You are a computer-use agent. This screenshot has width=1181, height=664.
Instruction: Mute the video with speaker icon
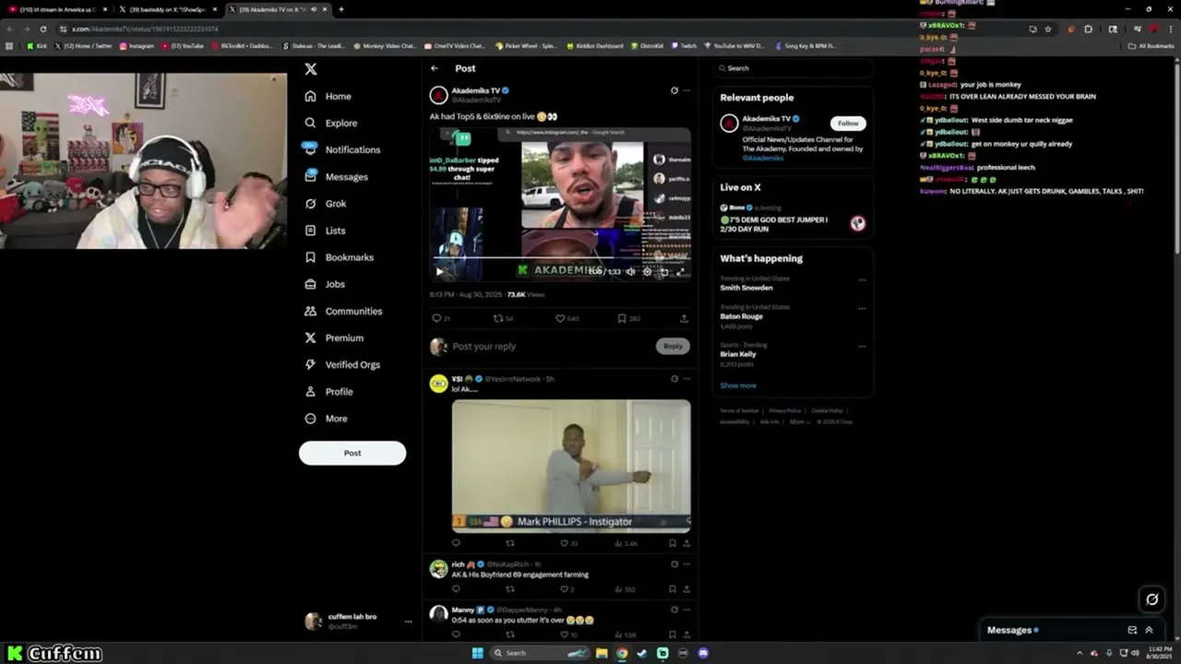click(630, 271)
